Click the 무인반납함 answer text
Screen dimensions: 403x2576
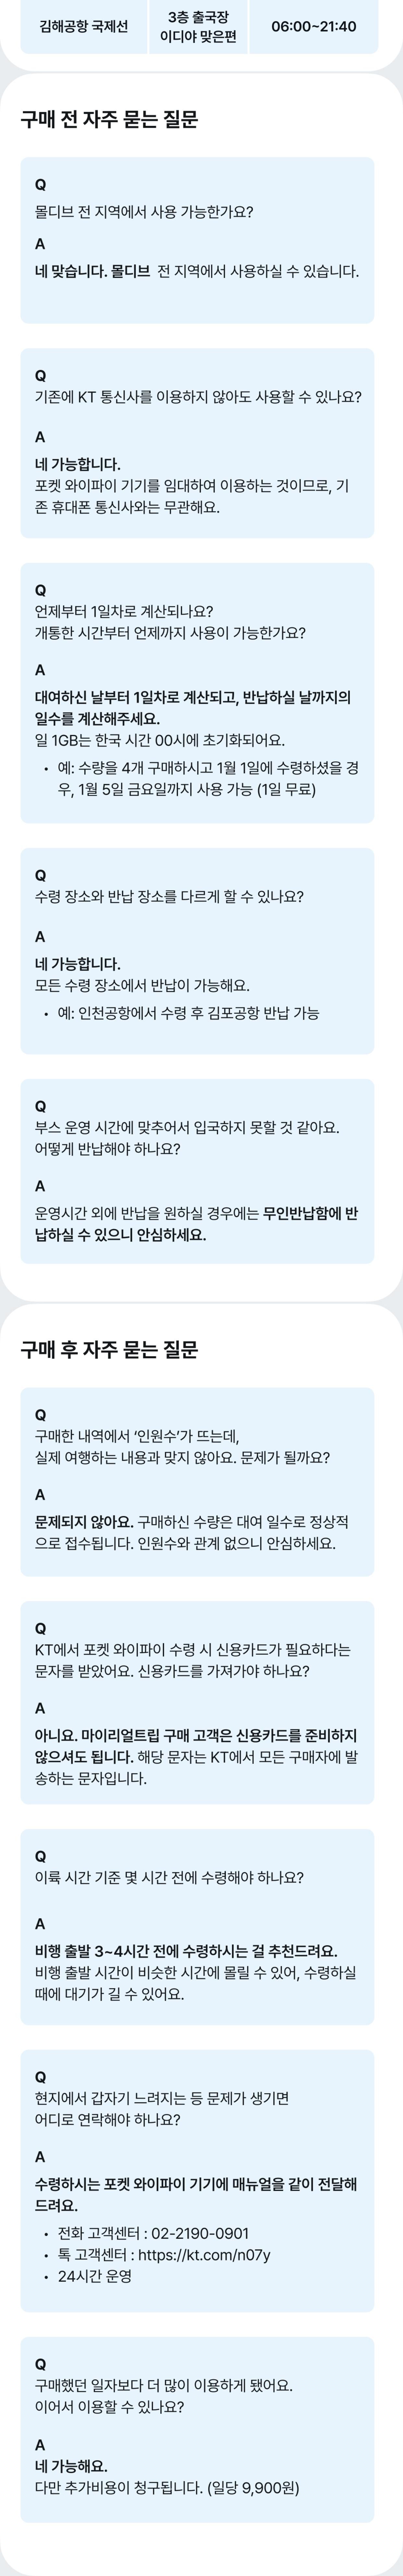(x=196, y=1224)
